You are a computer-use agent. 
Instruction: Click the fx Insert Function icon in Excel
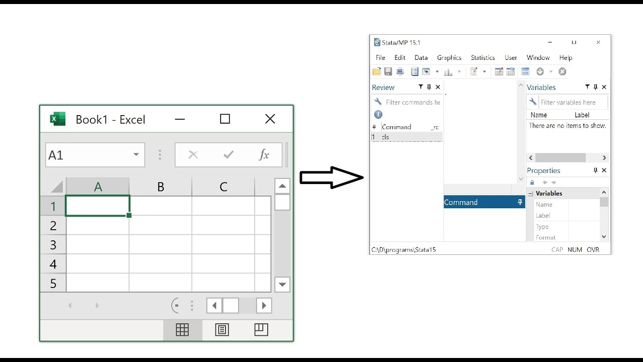click(264, 155)
